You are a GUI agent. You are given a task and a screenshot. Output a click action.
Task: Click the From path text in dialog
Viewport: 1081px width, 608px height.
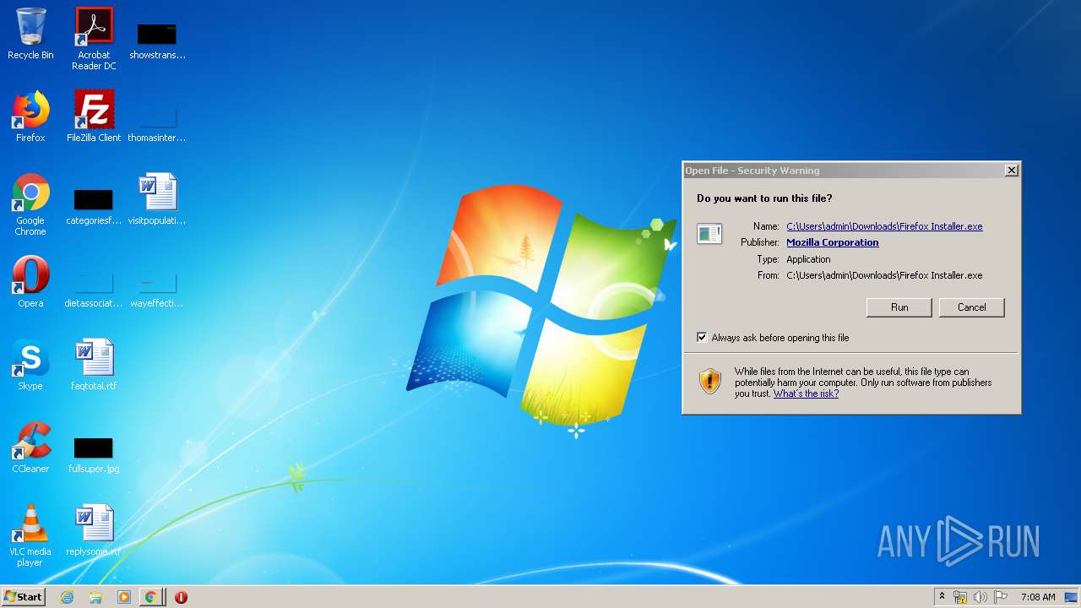click(x=884, y=275)
